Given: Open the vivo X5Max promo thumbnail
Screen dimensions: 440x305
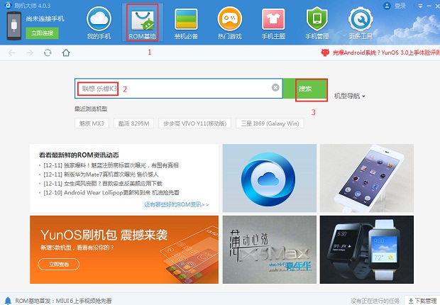Looking at the screenshot, I should [270, 250].
